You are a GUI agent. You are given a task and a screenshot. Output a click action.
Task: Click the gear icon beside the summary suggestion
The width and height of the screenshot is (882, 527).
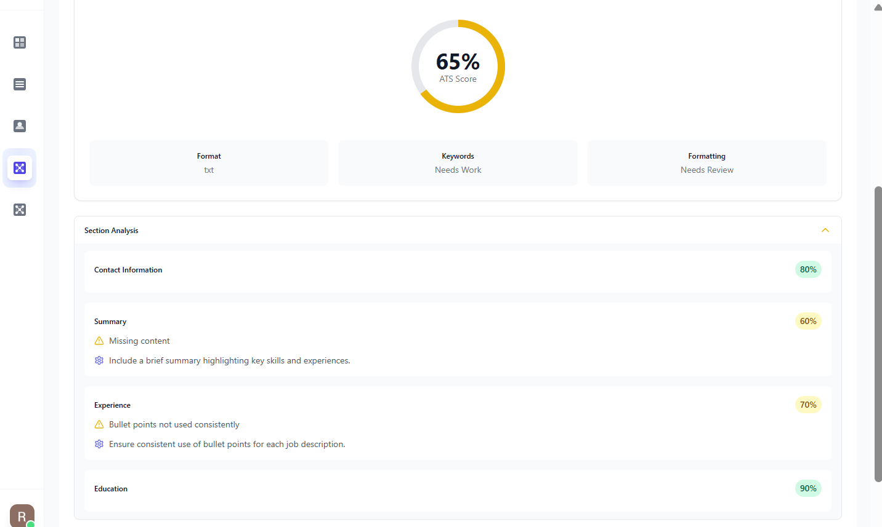[x=99, y=360]
